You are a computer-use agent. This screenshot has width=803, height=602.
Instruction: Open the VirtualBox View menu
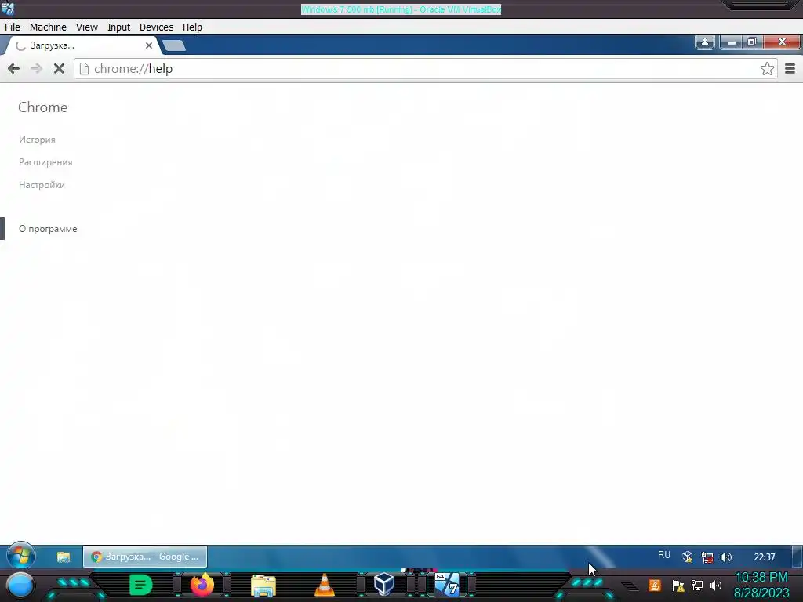pos(86,27)
